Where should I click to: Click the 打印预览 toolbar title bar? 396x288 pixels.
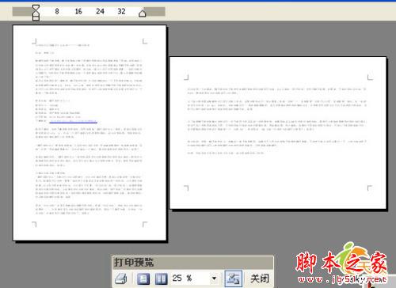click(x=192, y=263)
